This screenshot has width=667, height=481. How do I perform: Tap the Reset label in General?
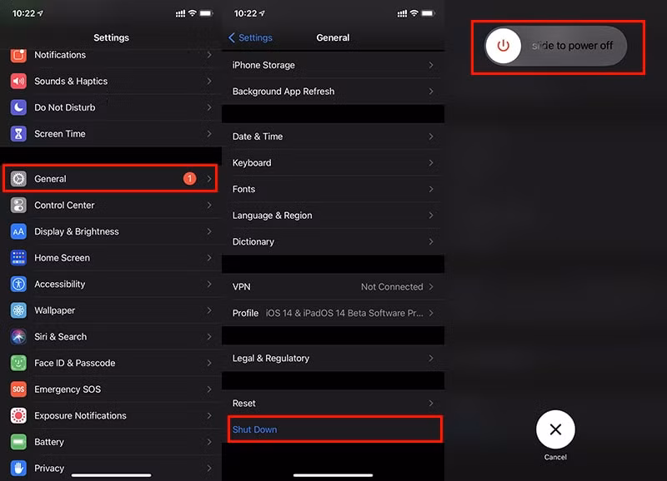[243, 403]
